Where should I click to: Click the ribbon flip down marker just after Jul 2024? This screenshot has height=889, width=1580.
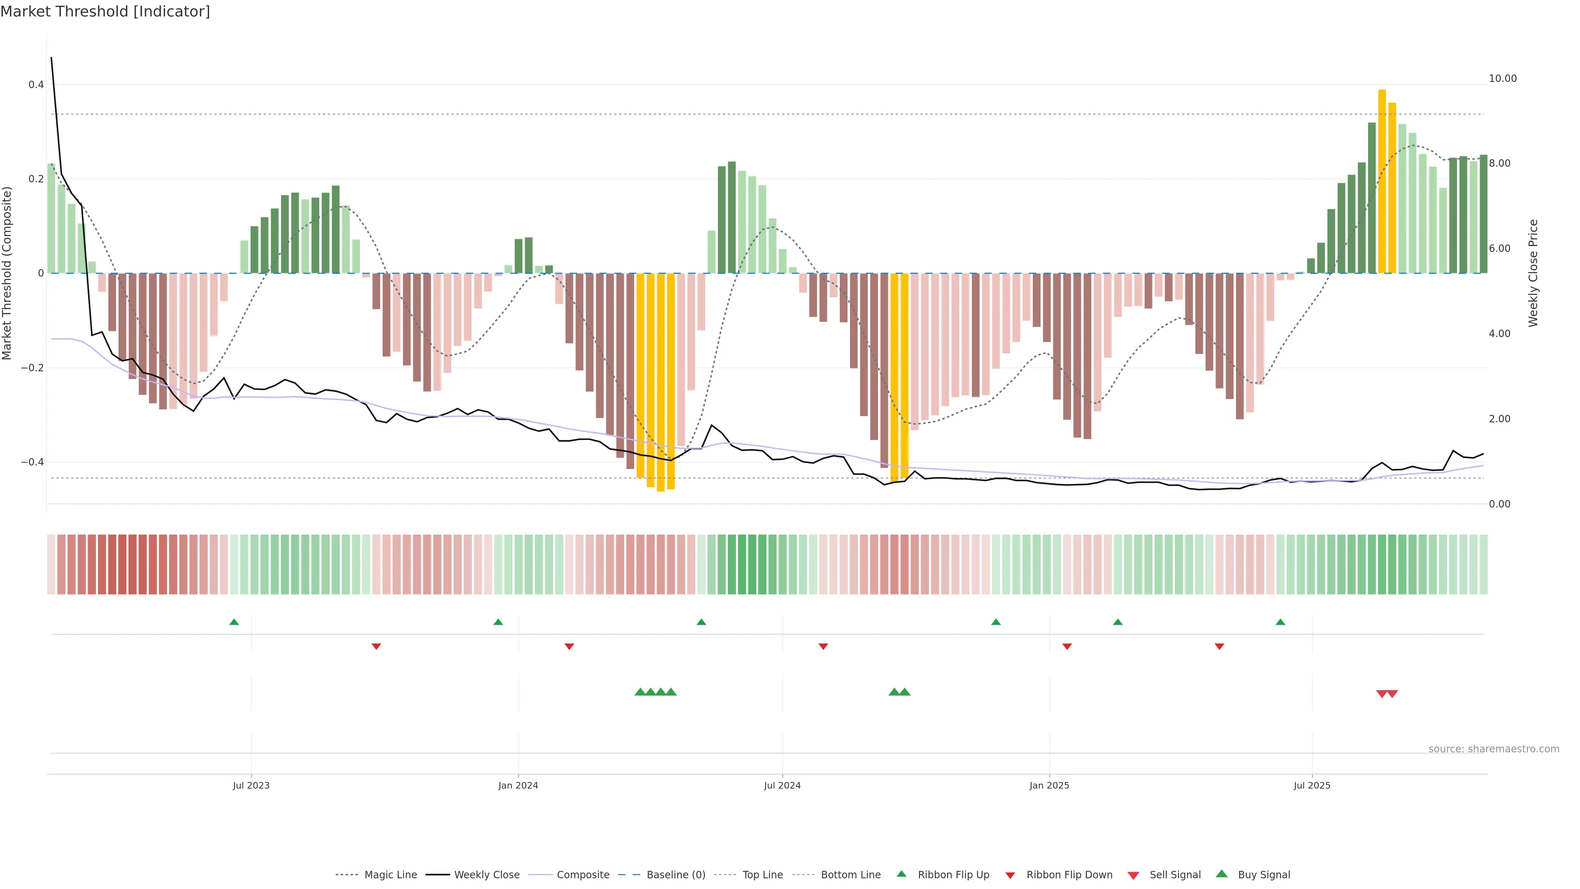click(x=823, y=646)
